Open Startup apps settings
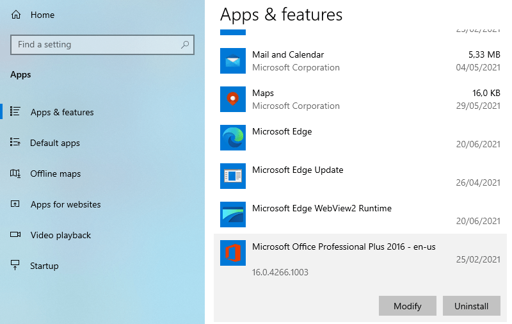This screenshot has width=512, height=324. [44, 266]
